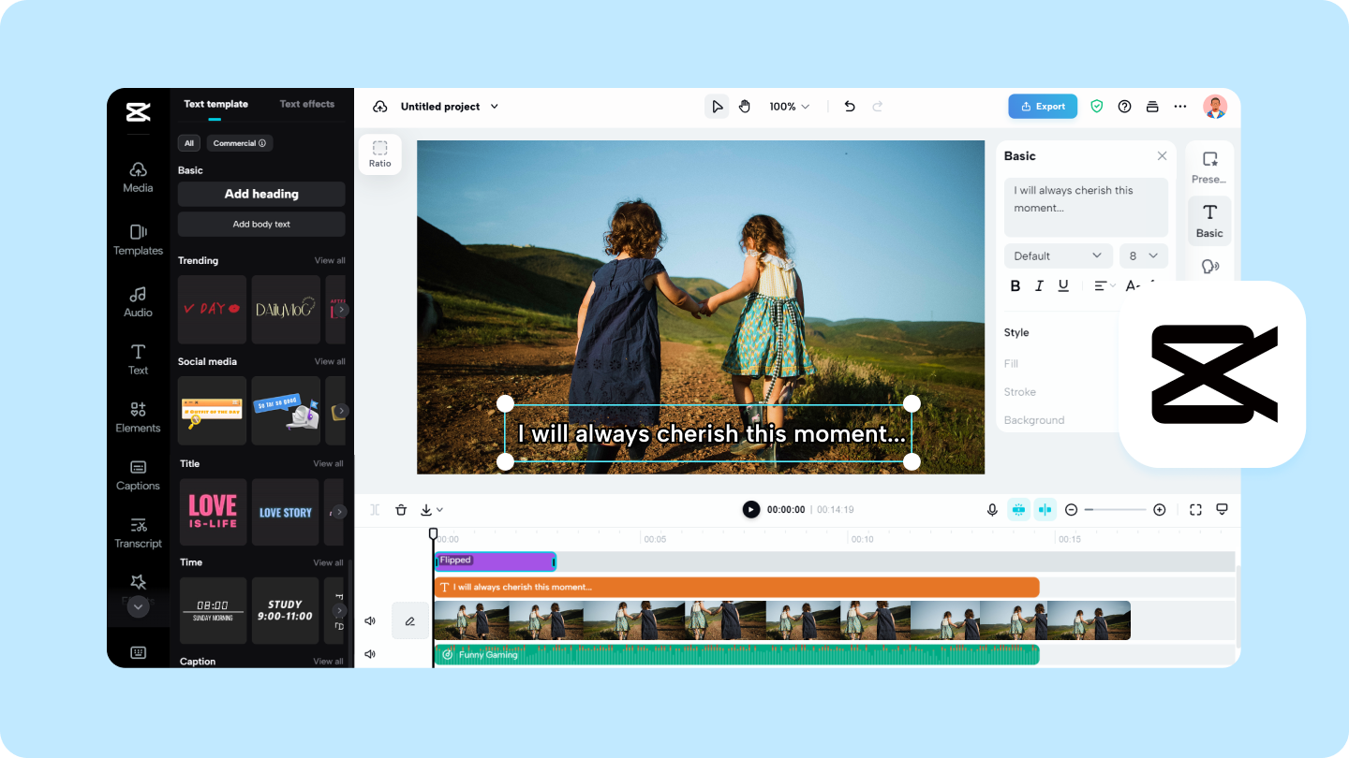The width and height of the screenshot is (1349, 758).
Task: Open the 100% zoom level dropdown
Action: click(789, 107)
